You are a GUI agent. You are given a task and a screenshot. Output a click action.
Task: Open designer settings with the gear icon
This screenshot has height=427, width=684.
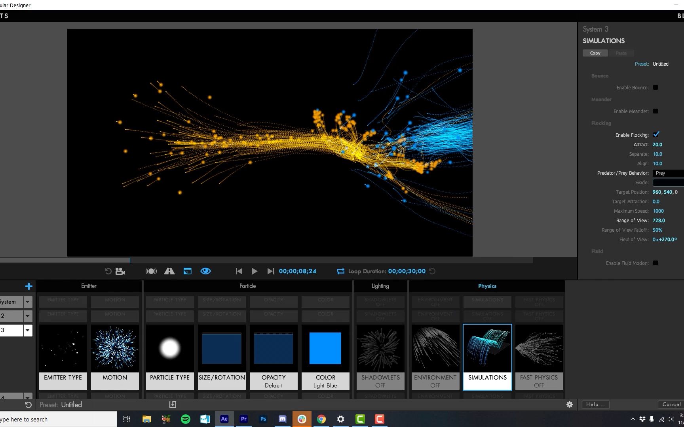pyautogui.click(x=569, y=404)
